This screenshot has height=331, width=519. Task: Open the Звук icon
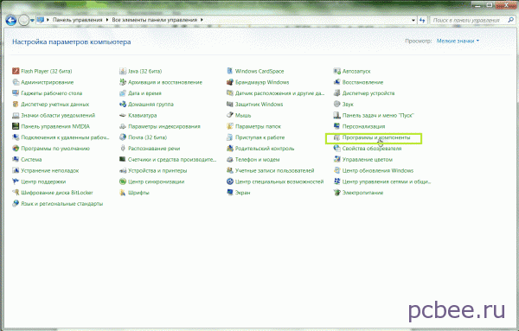(x=337, y=105)
